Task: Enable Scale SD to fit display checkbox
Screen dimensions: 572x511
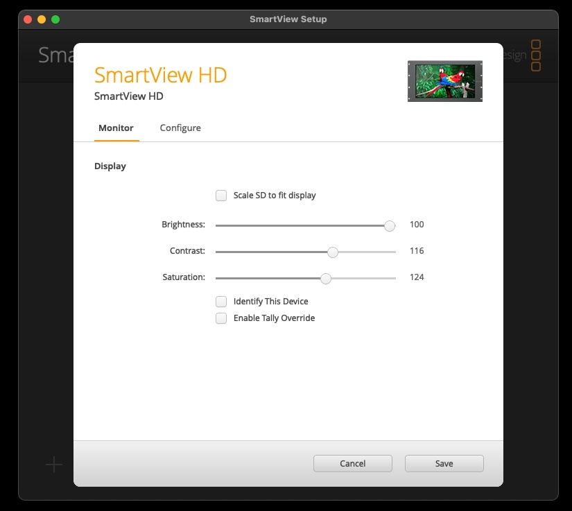Action: 221,196
